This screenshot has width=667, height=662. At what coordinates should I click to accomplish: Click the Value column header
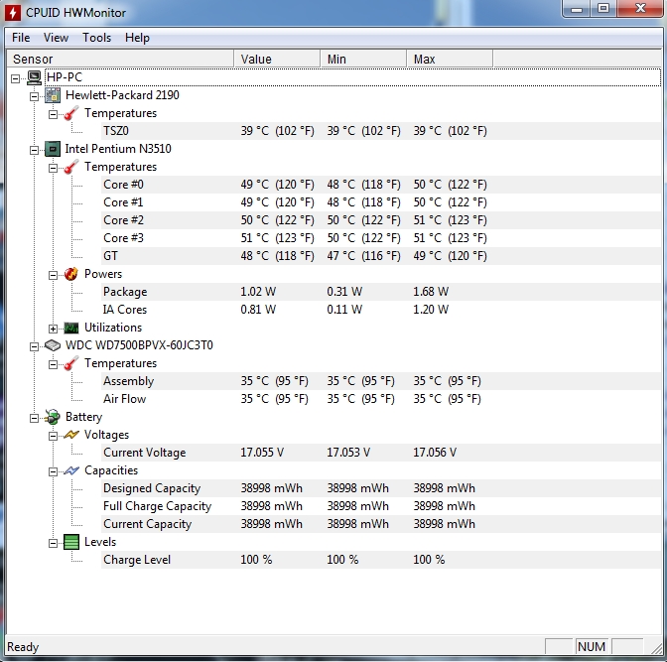coord(277,59)
